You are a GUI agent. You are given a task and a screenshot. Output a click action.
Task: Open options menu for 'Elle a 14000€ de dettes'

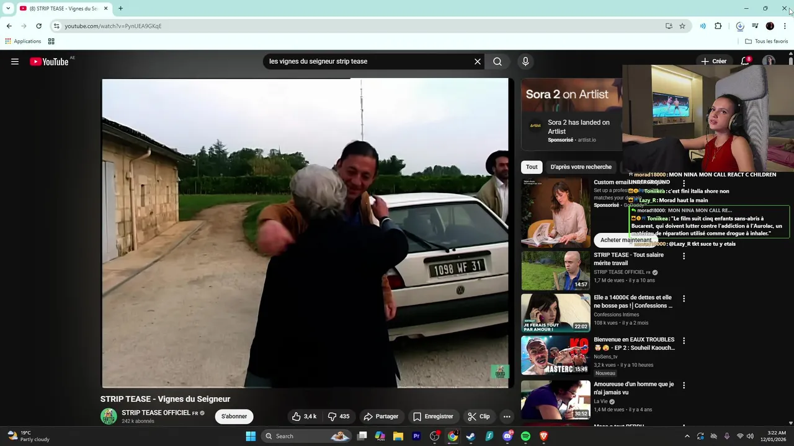coord(684,299)
